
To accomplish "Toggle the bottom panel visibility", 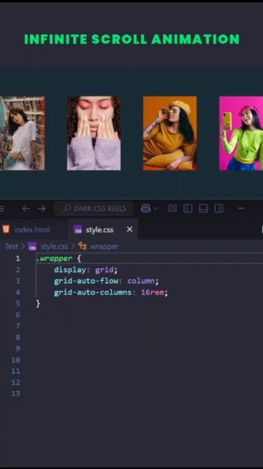I will click(203, 208).
